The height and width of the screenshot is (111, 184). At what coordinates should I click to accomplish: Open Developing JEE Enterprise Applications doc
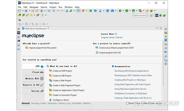[131, 71]
